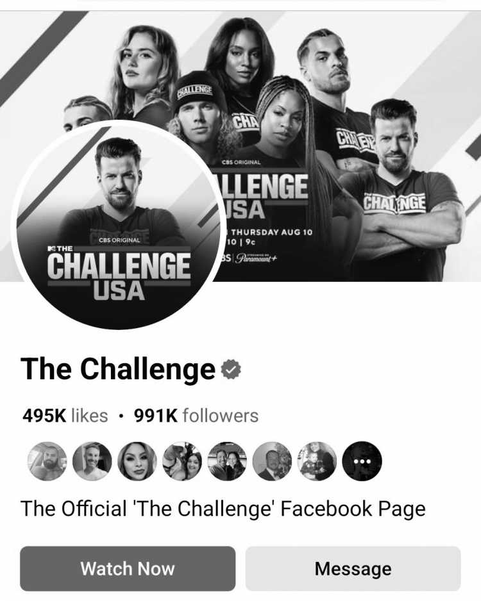Click the Official Facebook Page description text
This screenshot has height=601, width=481.
click(223, 509)
